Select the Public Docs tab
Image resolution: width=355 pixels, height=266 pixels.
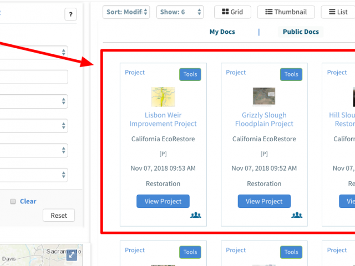pos(301,32)
